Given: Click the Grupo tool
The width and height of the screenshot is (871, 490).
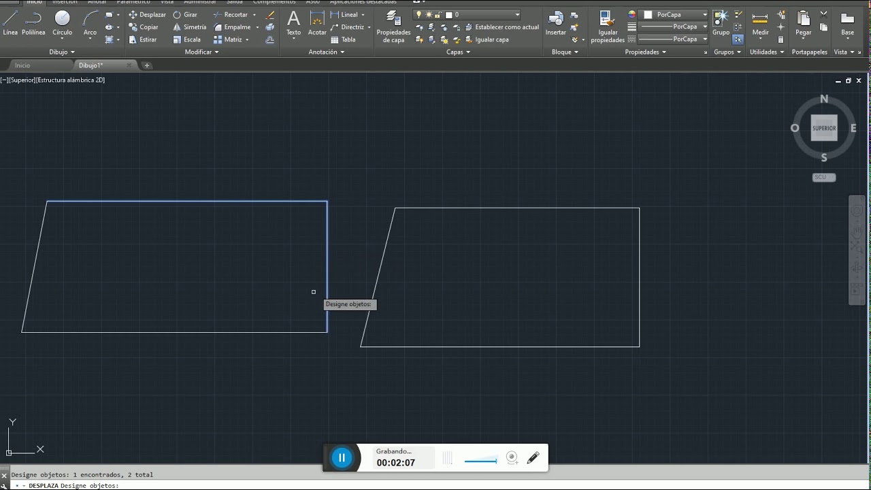Looking at the screenshot, I should [x=721, y=23].
